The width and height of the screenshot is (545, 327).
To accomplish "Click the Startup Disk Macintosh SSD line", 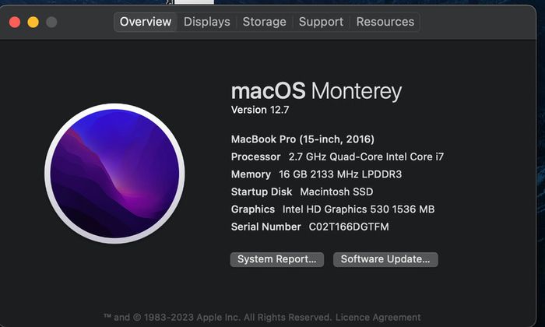I will [x=302, y=192].
